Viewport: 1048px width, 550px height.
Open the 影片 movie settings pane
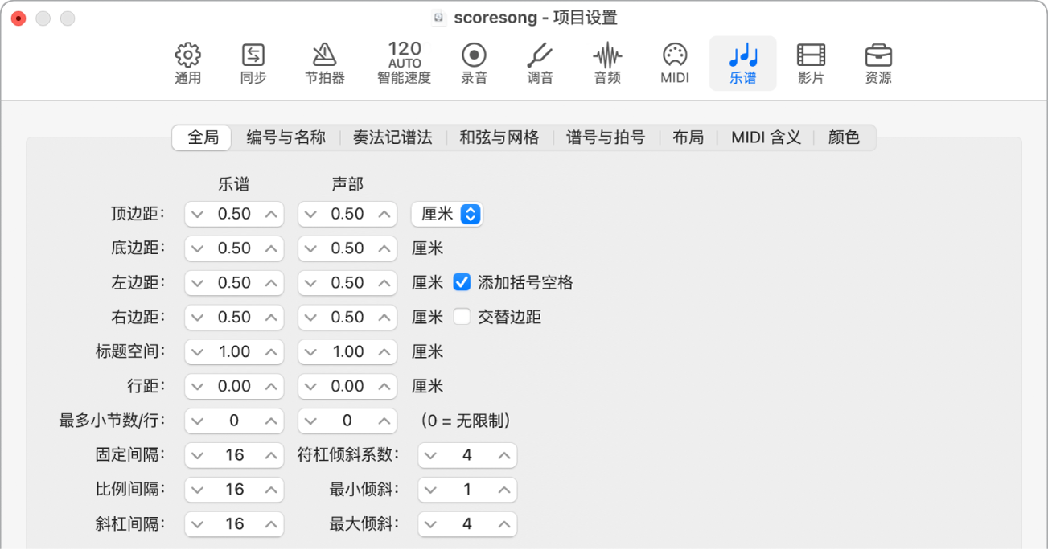click(811, 64)
